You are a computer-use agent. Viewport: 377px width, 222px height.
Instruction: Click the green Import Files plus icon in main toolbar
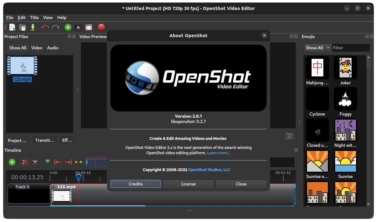pyautogui.click(x=68, y=27)
